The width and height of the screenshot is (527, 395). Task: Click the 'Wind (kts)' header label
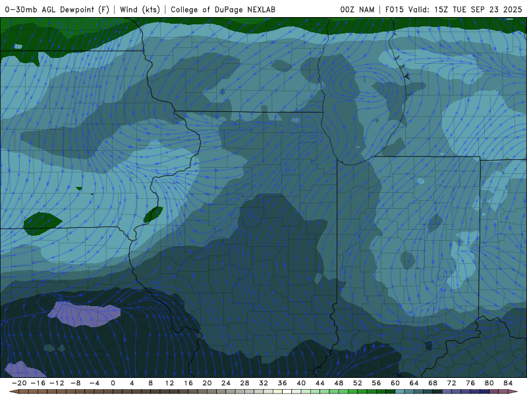[140, 9]
